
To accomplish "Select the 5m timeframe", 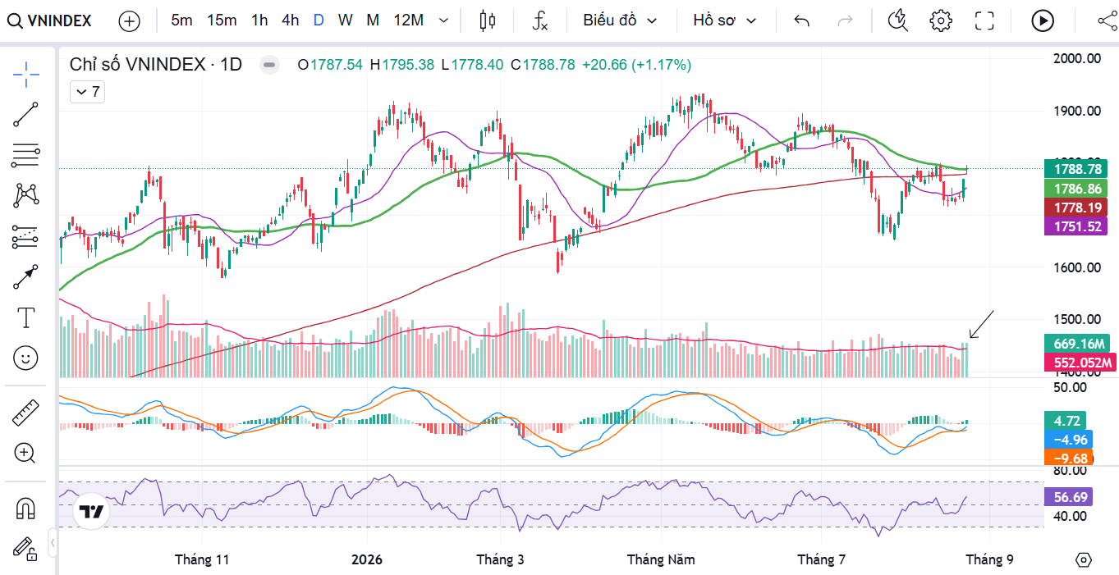I will [x=181, y=21].
